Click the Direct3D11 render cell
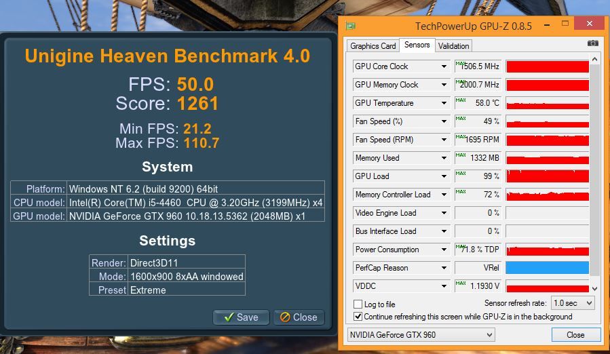Screen dimensions: 610x354 pos(187,262)
